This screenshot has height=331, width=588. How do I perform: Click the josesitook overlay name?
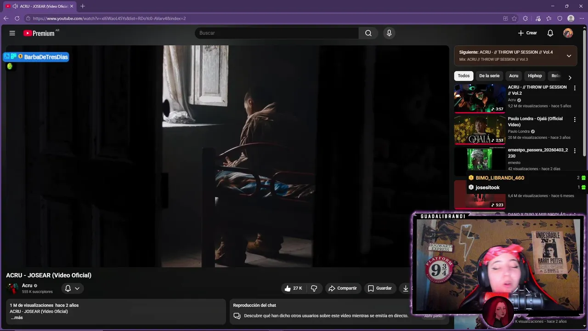[487, 188]
